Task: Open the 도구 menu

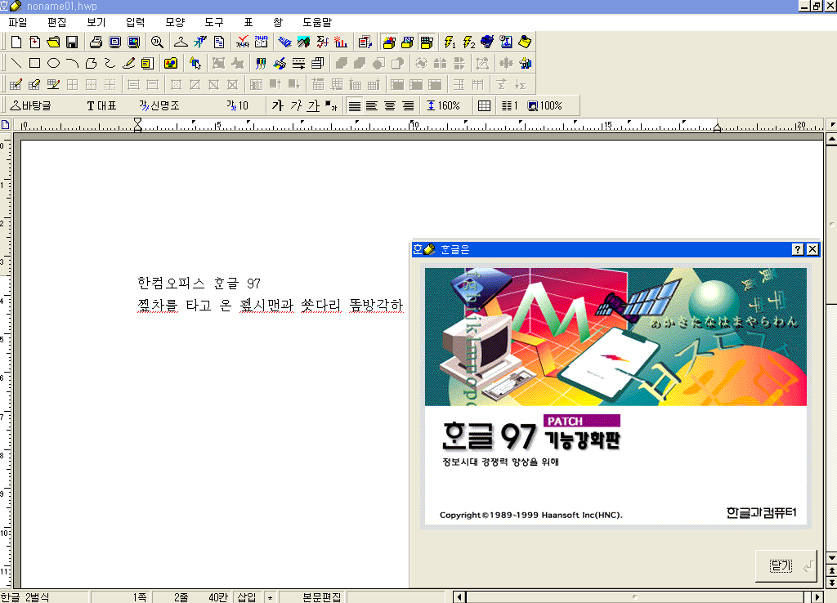Action: [x=213, y=22]
